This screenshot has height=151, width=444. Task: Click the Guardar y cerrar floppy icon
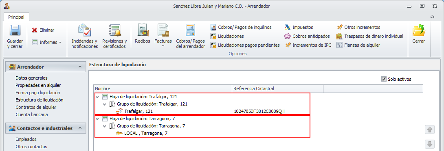(x=15, y=30)
